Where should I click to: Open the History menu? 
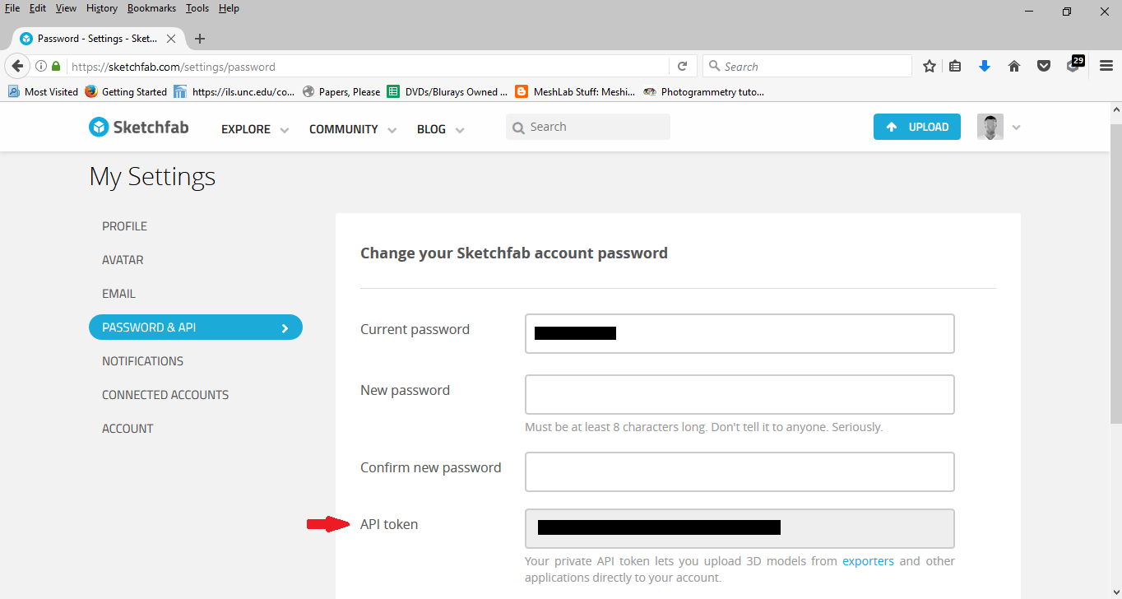coord(102,8)
